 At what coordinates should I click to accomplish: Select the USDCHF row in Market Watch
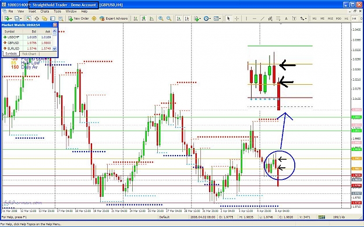[27, 37]
